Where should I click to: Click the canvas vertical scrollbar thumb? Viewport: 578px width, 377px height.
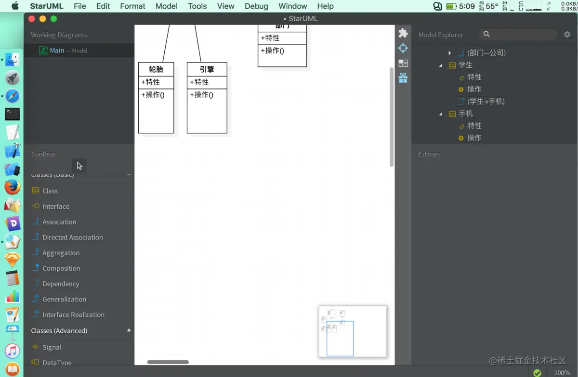pyautogui.click(x=392, y=117)
